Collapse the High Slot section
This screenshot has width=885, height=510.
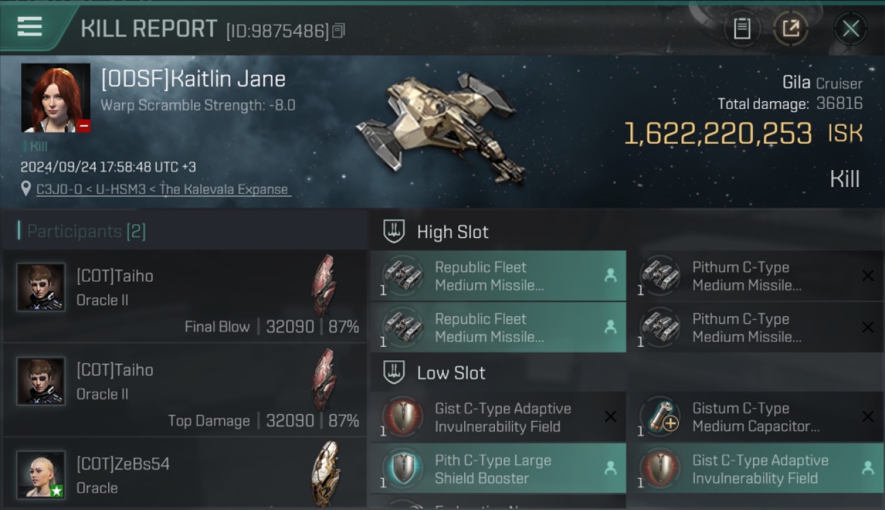[436, 232]
